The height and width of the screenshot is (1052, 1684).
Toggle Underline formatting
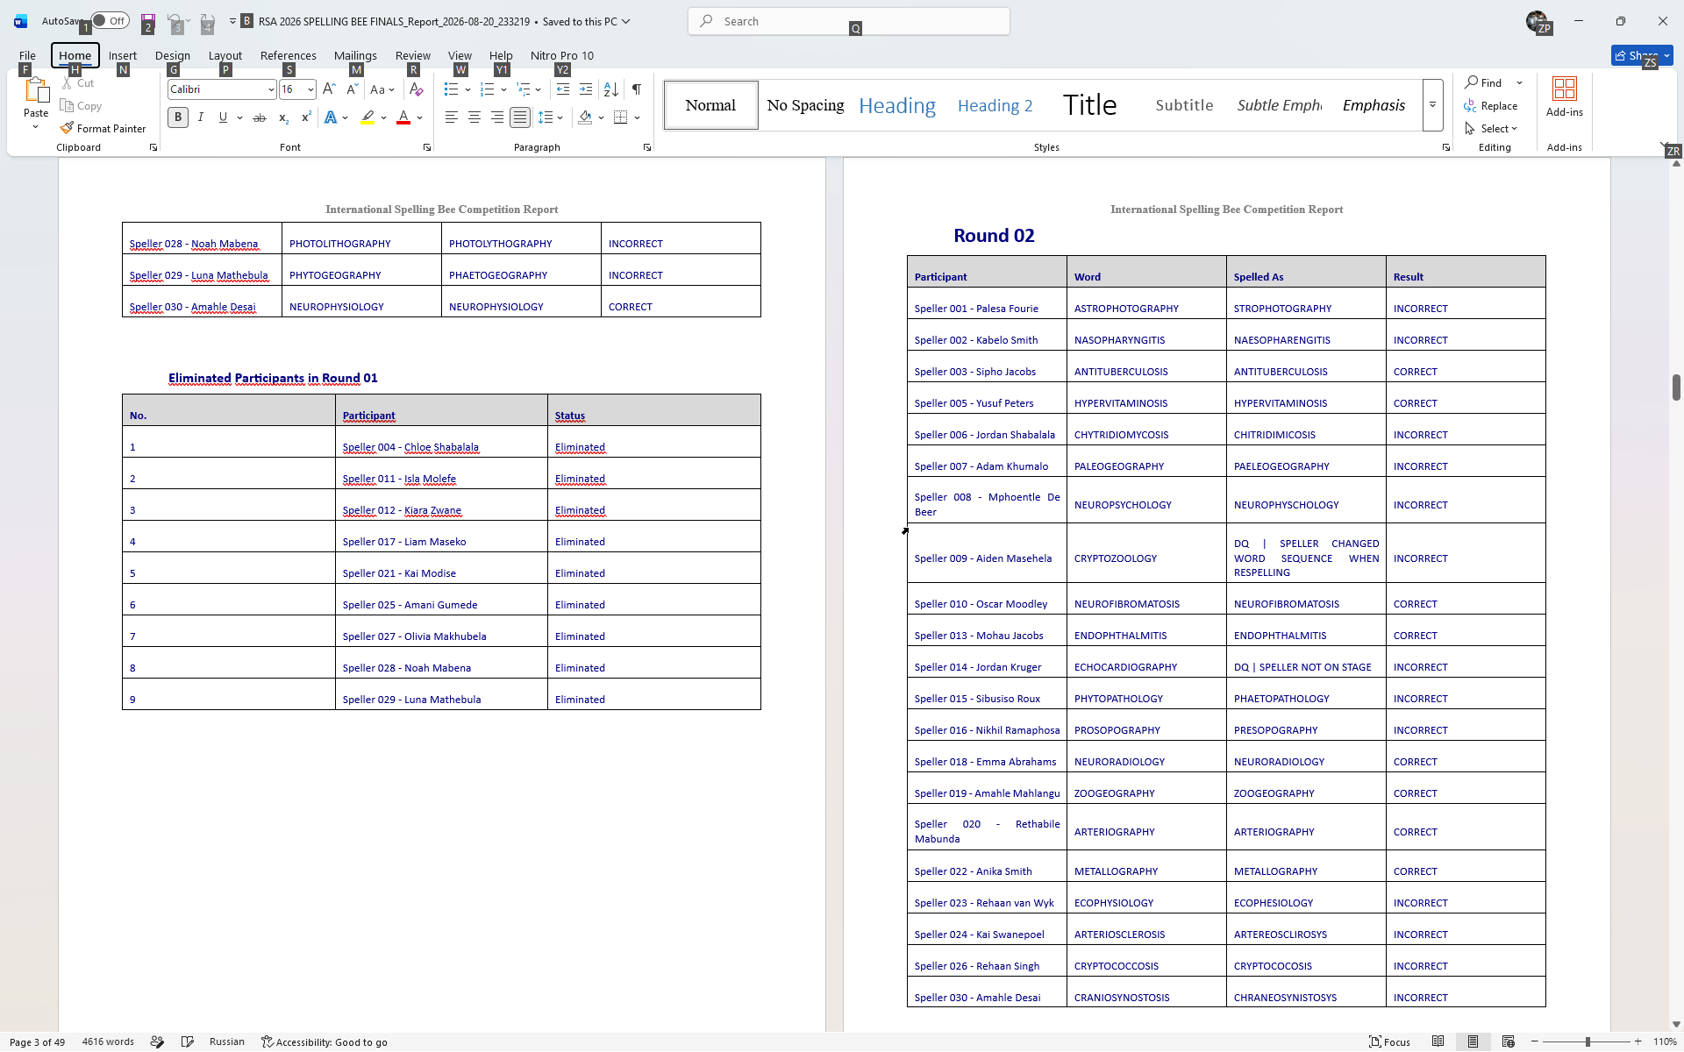[224, 117]
